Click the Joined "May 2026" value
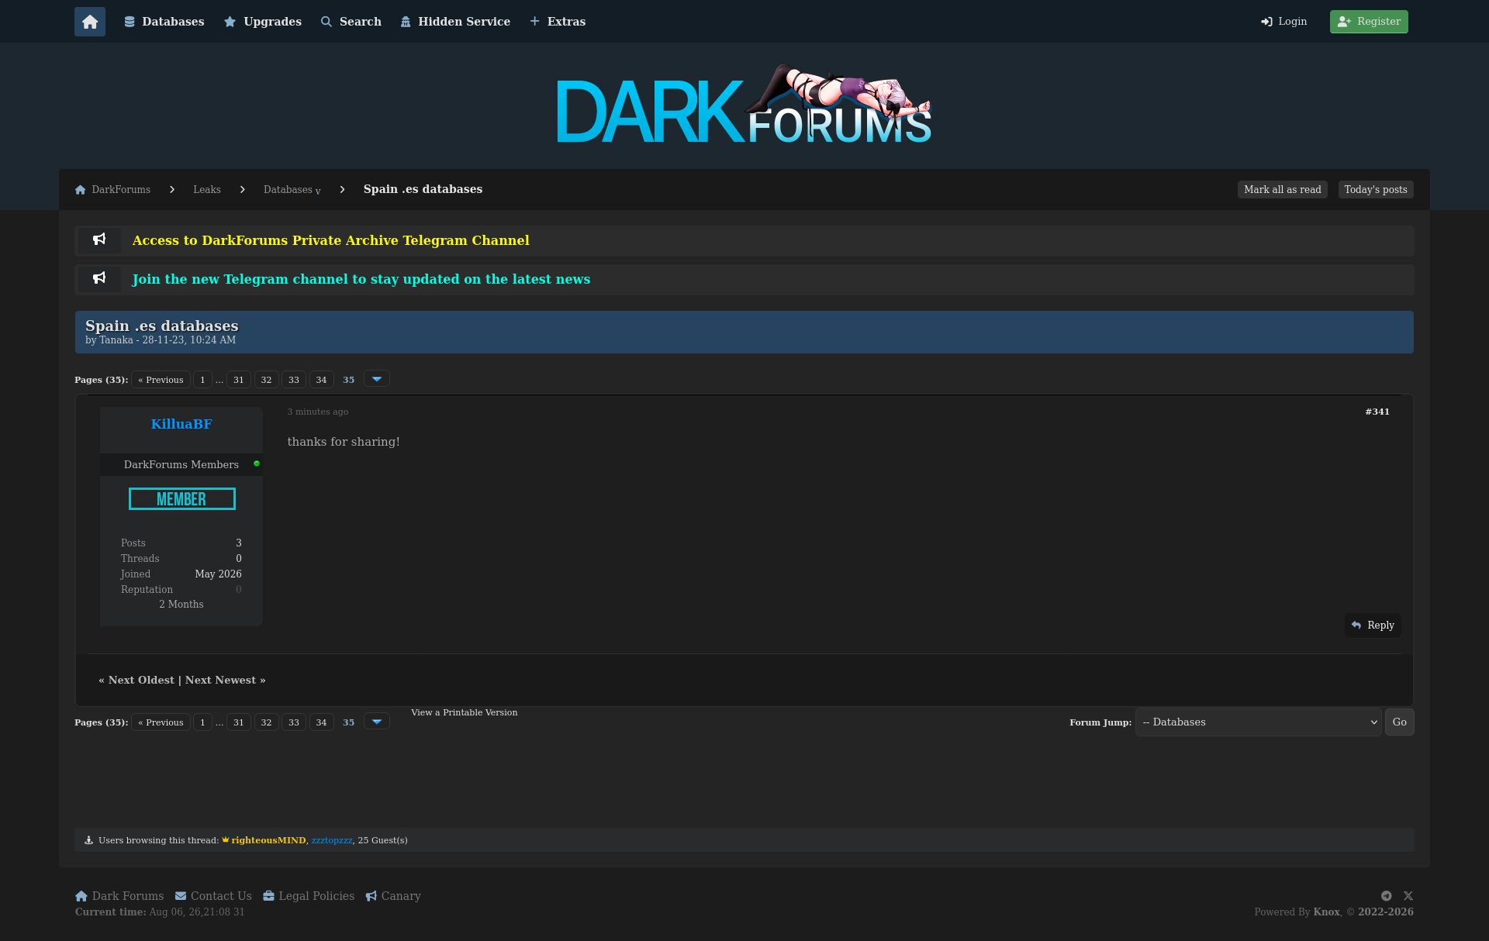The width and height of the screenshot is (1489, 941). click(x=218, y=574)
